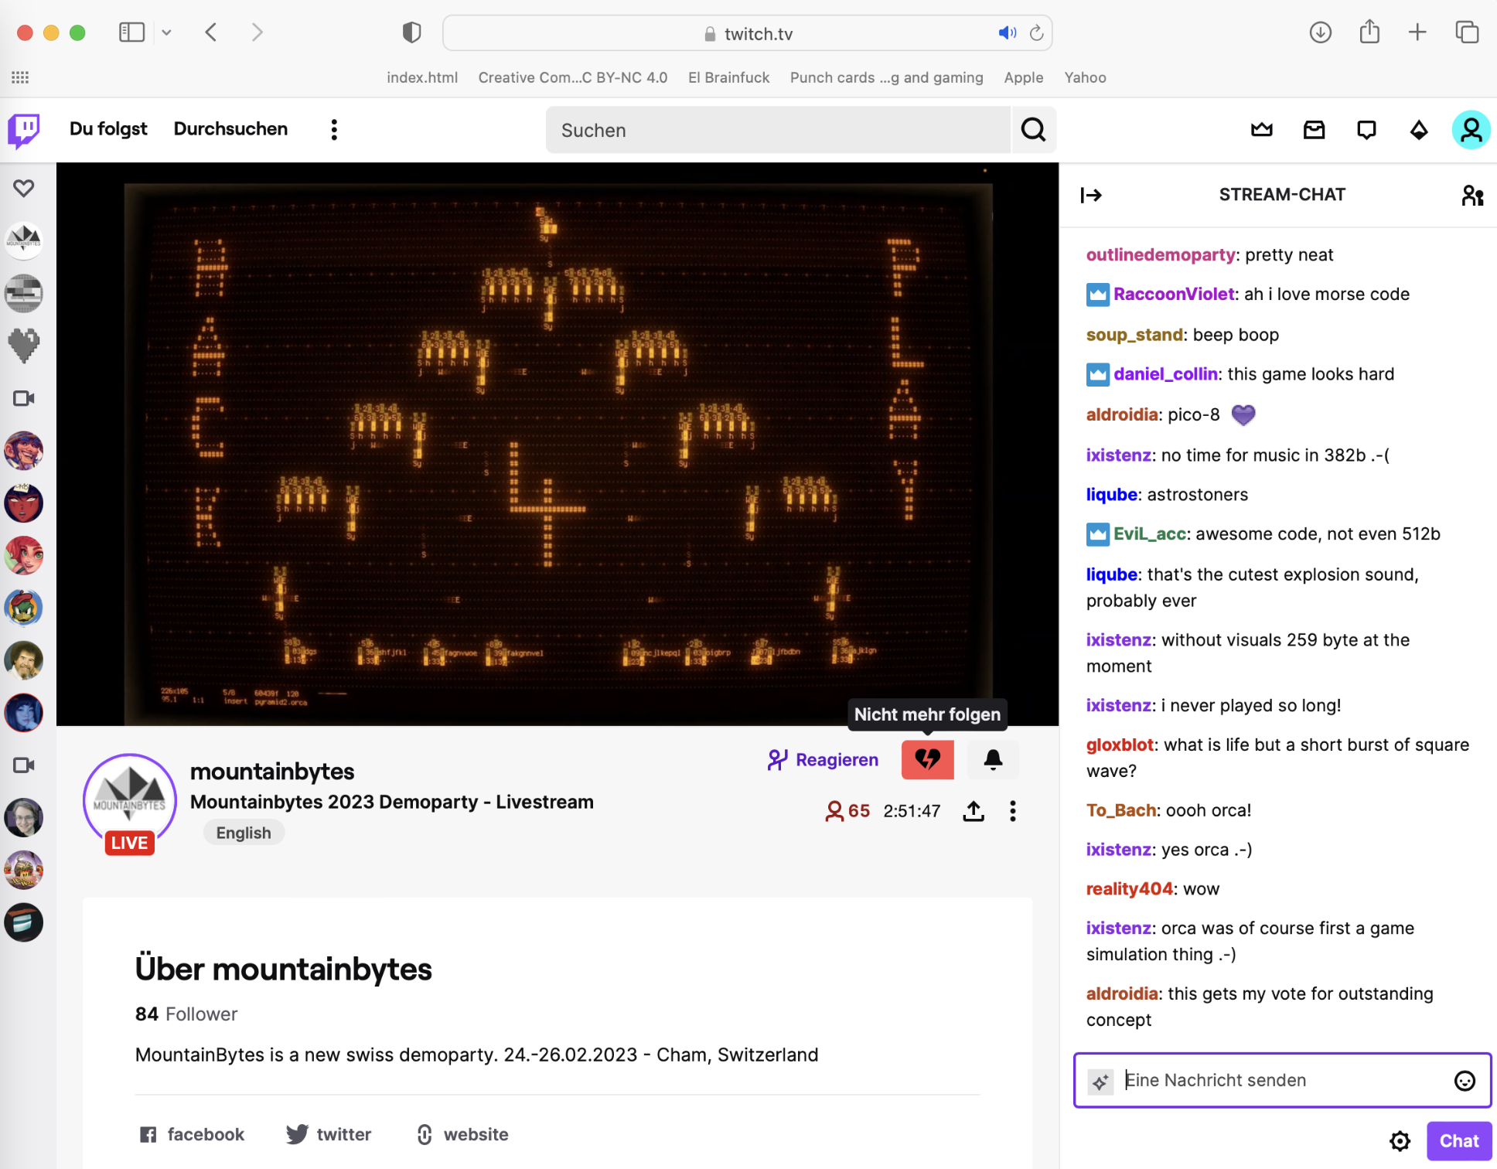Click the Get Bits diamond icon

[1418, 130]
